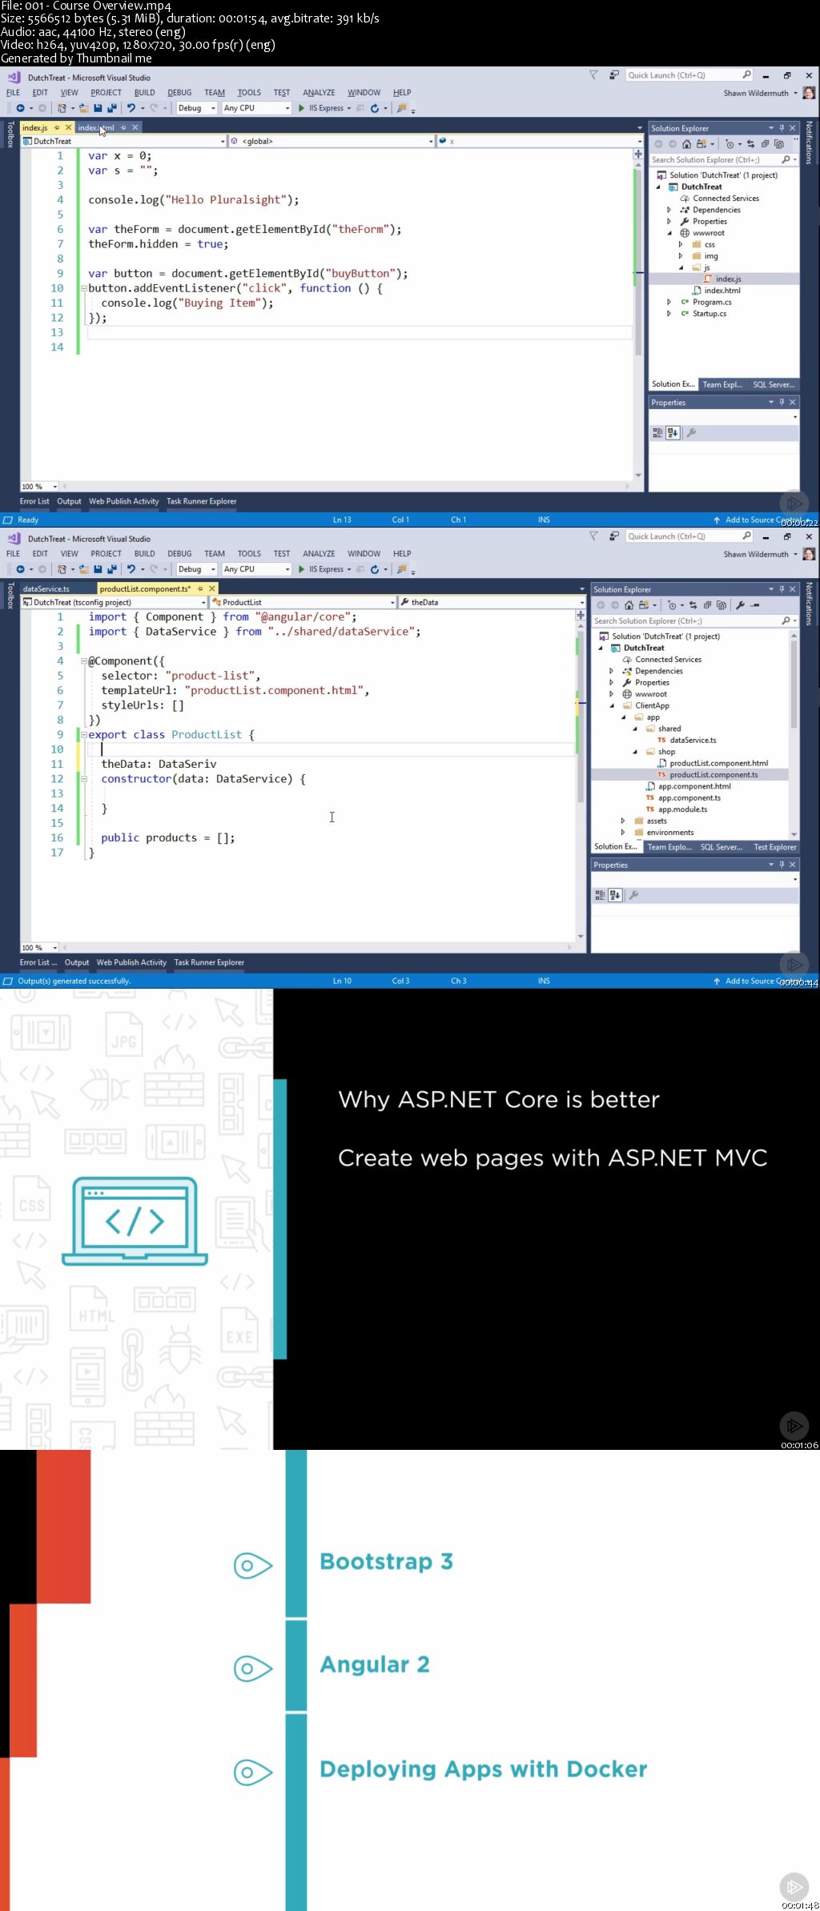The image size is (820, 1911).
Task: Open the Team Explorer tab in the top window
Action: click(x=722, y=384)
